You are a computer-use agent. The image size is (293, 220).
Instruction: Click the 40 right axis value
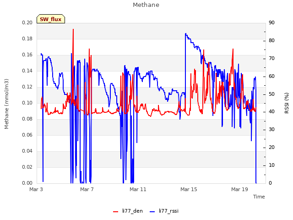pyautogui.click(x=271, y=112)
